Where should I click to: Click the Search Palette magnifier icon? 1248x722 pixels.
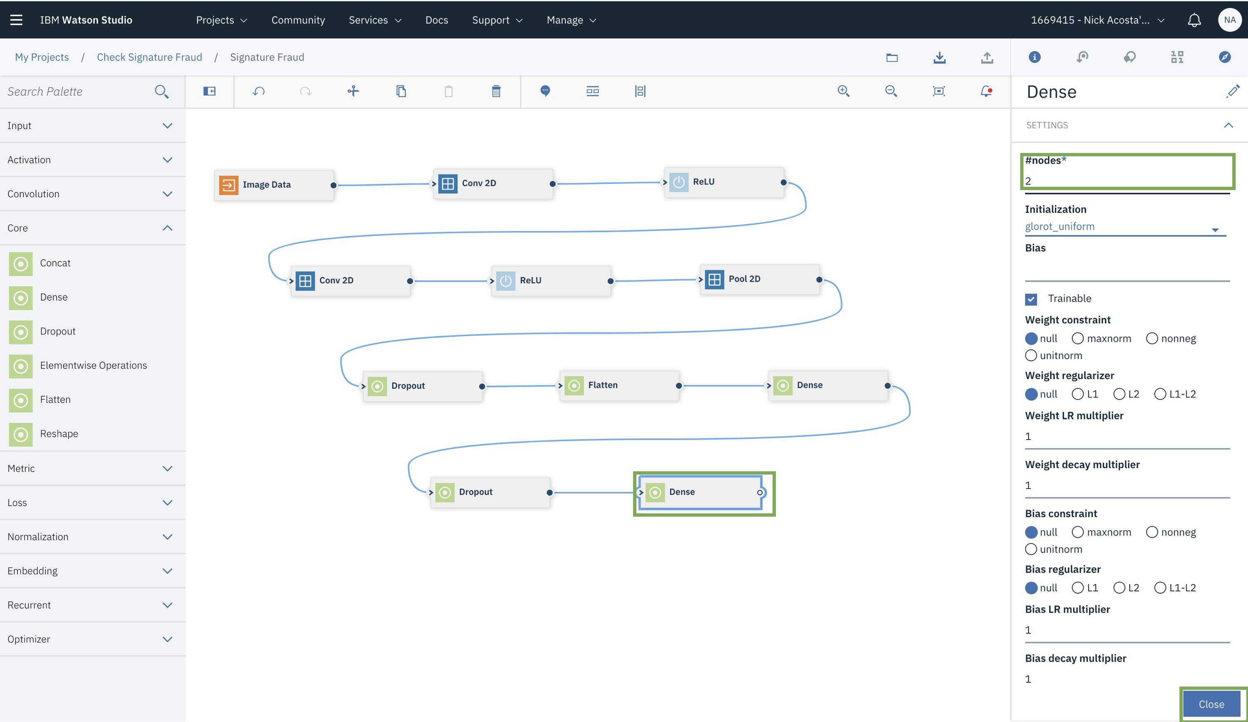pos(161,92)
